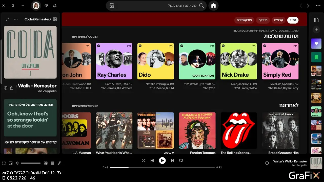Select the הכול filter chip
324x182 pixels.
pyautogui.click(x=293, y=20)
